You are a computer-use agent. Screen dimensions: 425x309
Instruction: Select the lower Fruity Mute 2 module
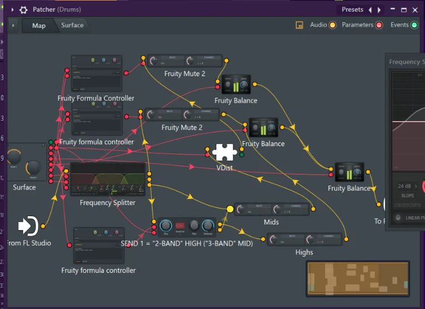[x=182, y=115]
